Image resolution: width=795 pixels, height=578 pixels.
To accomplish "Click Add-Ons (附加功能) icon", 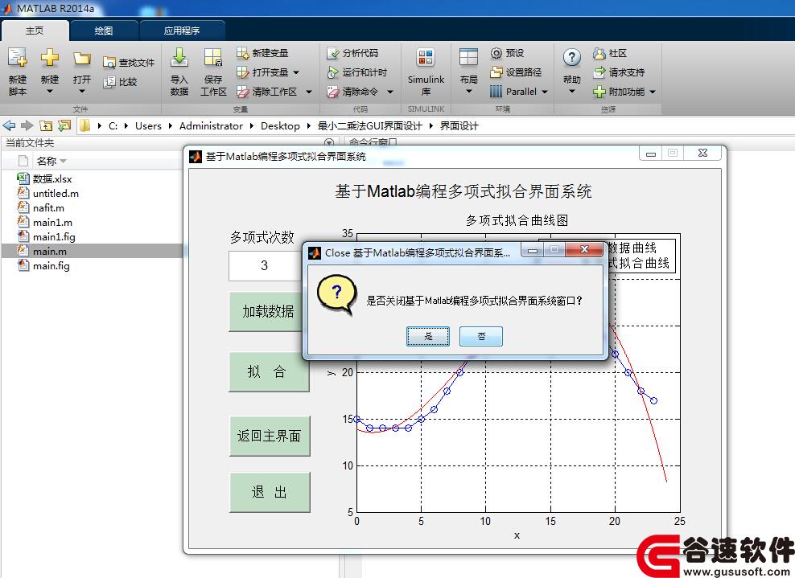I will (x=599, y=92).
